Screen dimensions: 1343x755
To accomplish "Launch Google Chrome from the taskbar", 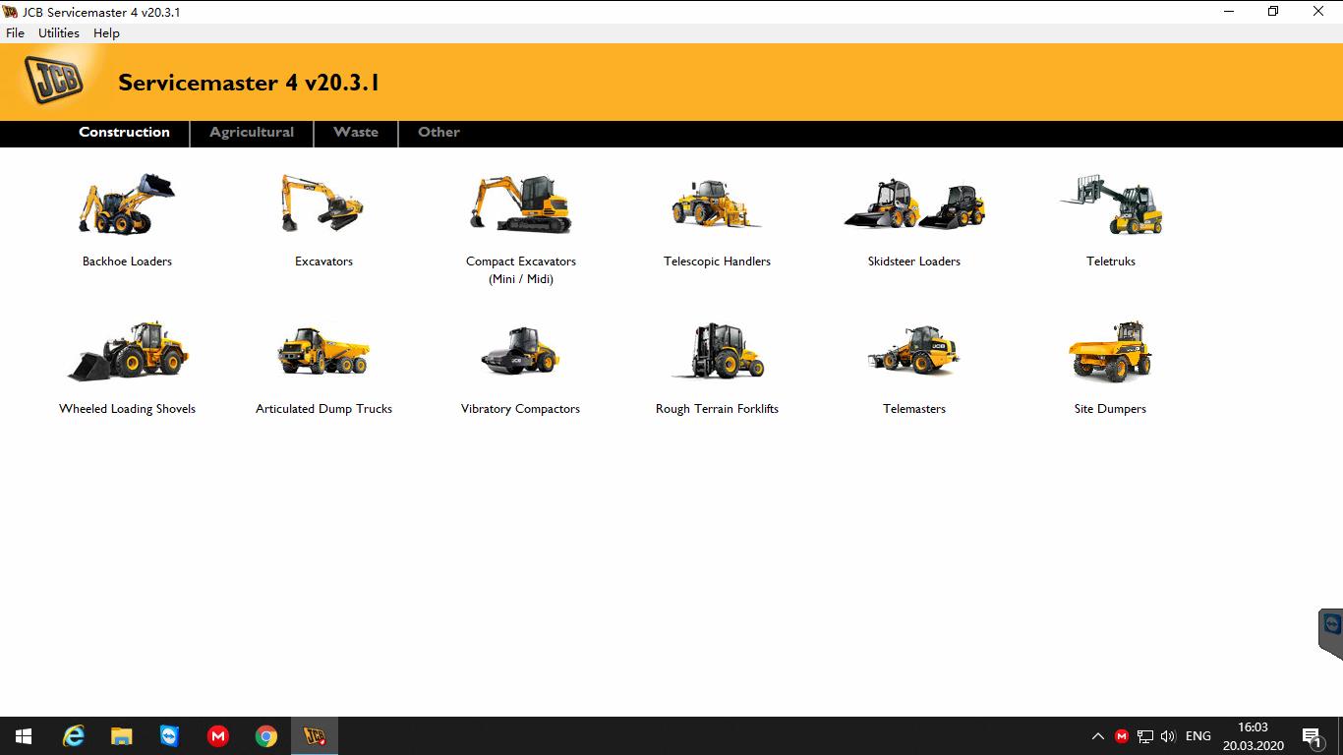I will 265,735.
